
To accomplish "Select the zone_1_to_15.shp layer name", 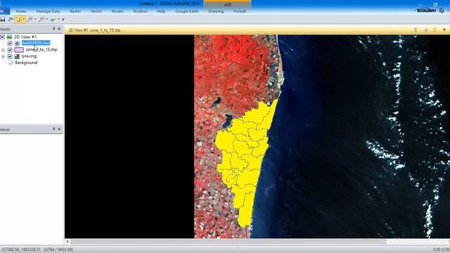I will pos(41,49).
